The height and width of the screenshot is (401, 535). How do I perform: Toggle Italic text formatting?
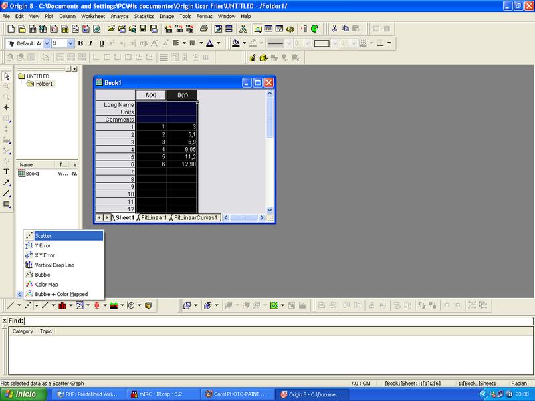click(90, 43)
